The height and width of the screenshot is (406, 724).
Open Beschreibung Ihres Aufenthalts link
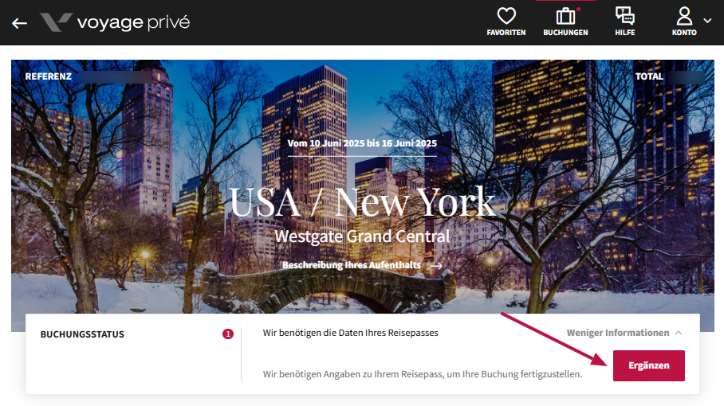click(352, 265)
